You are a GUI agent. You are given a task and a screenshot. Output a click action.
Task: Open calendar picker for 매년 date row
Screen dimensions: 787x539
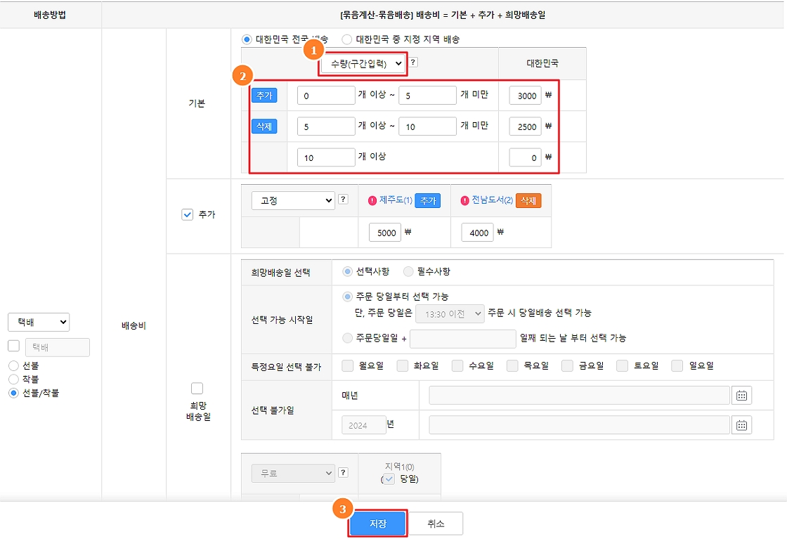[741, 395]
